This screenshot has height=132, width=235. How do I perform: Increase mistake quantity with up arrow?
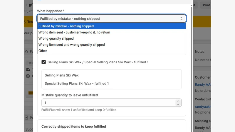tap(178, 101)
